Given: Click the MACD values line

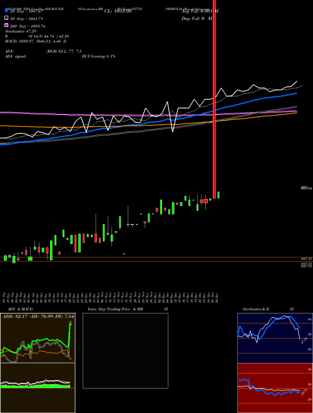Looking at the screenshot, I should click(x=36, y=41).
